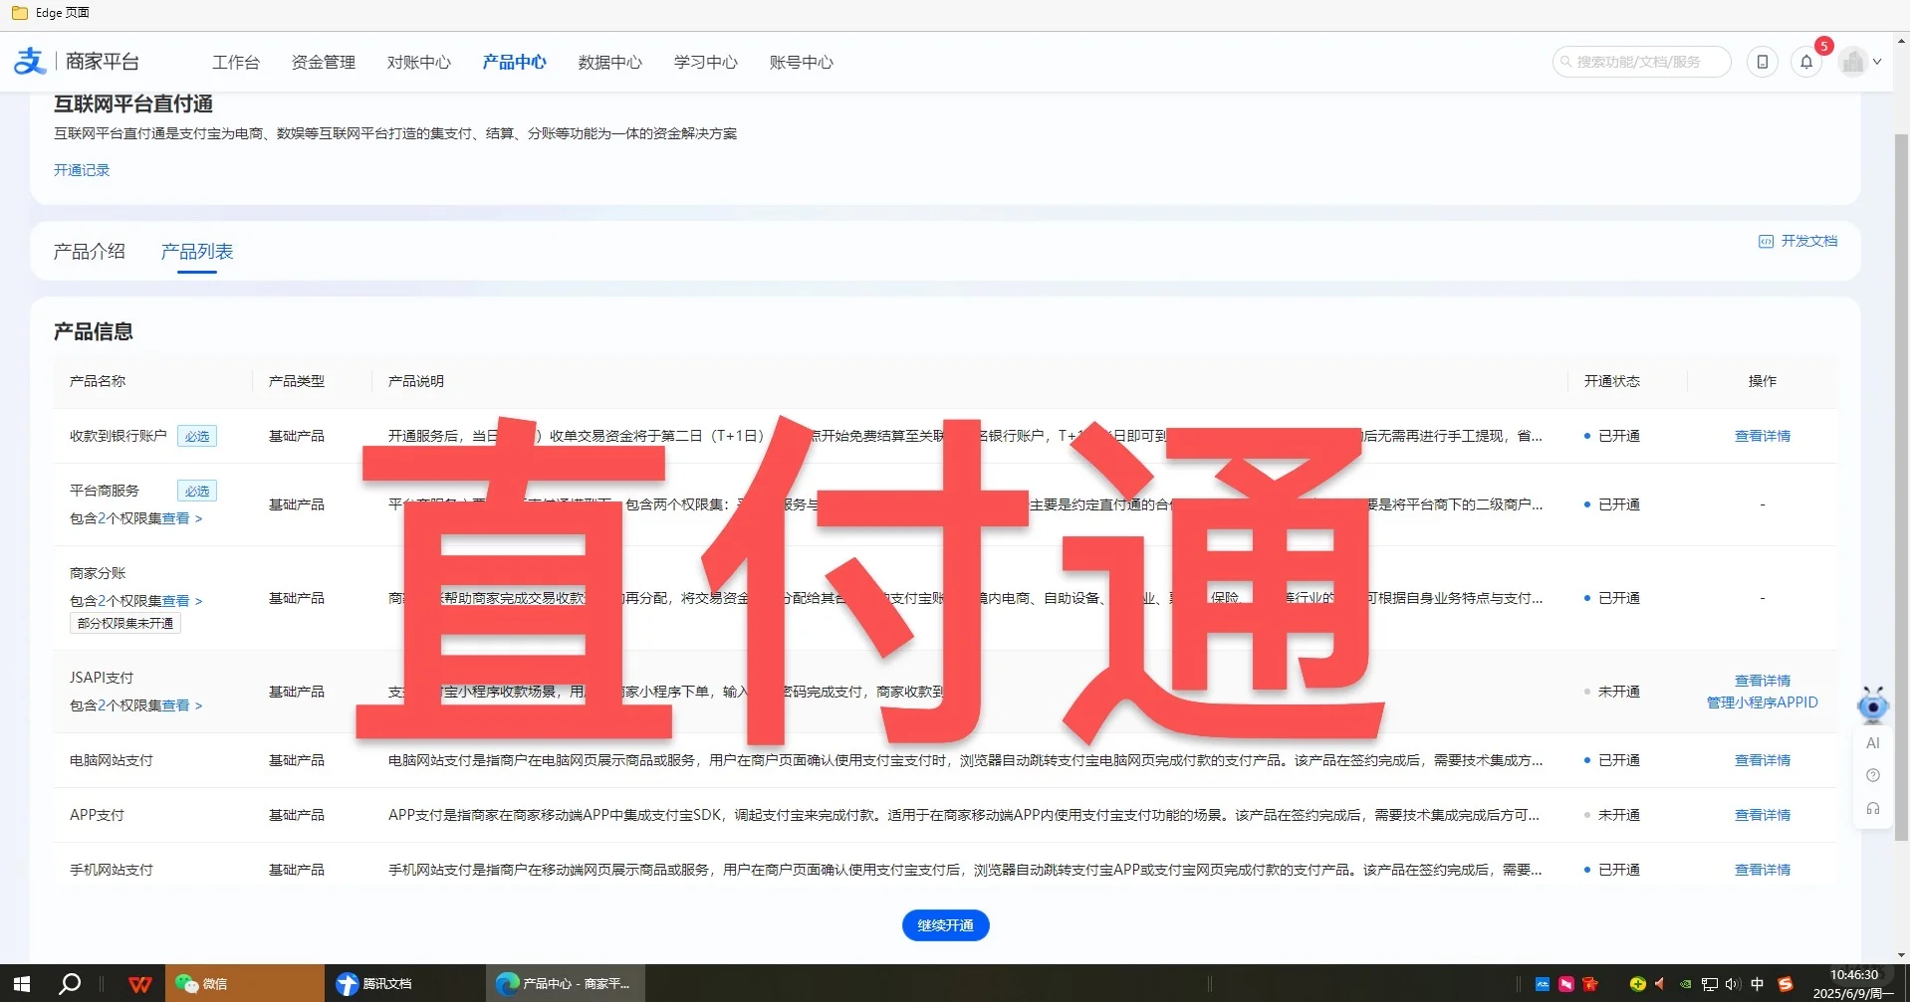This screenshot has height=1002, width=1910.
Task: Click the 互联网平台直付通 heading
Action: (133, 104)
